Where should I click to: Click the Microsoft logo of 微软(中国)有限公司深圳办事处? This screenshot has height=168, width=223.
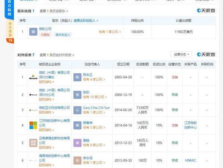[33, 77]
